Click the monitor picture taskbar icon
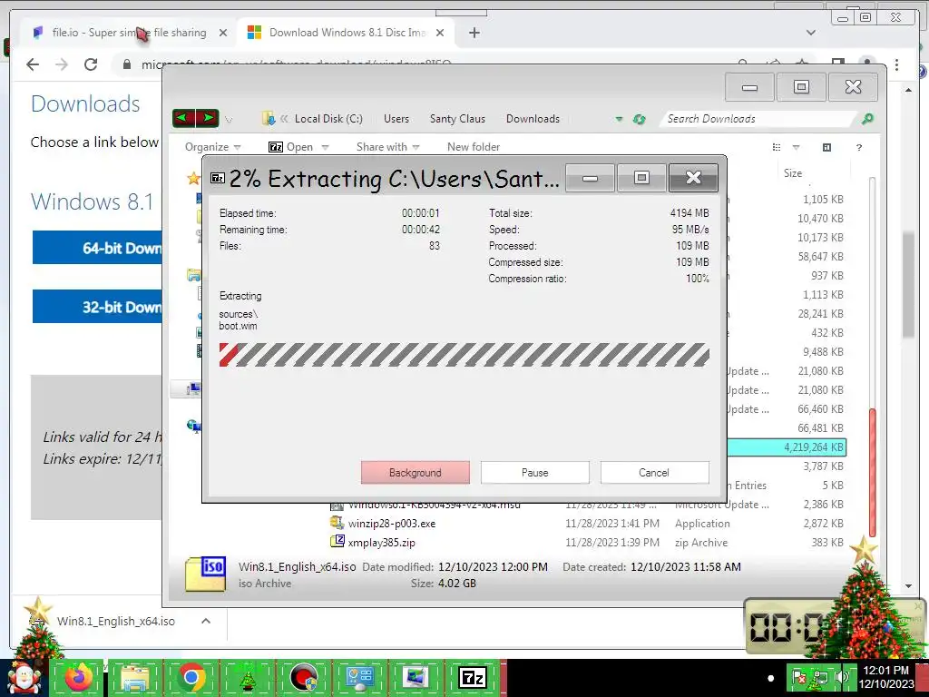 tap(416, 678)
